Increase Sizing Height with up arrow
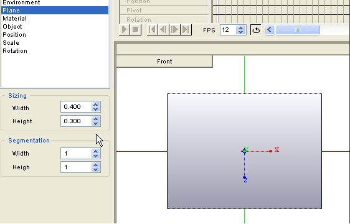Screen dimensions: 350x224 pyautogui.click(x=96, y=119)
